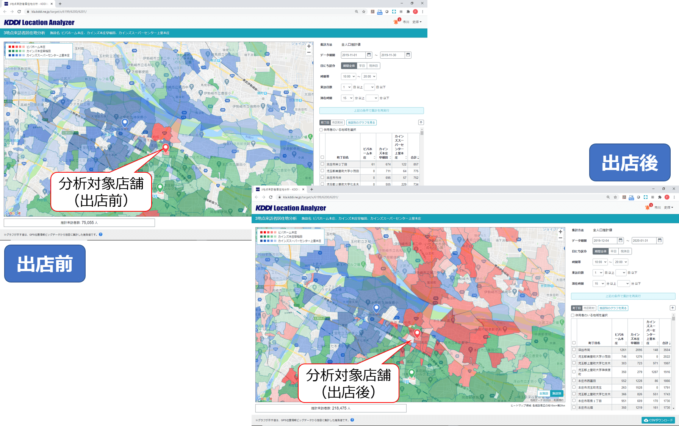Click notification bell in lower window
Screen dimensions: 679x426
point(648,208)
